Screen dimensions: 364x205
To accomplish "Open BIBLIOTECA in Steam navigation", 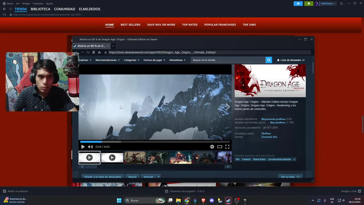I will pyautogui.click(x=40, y=9).
